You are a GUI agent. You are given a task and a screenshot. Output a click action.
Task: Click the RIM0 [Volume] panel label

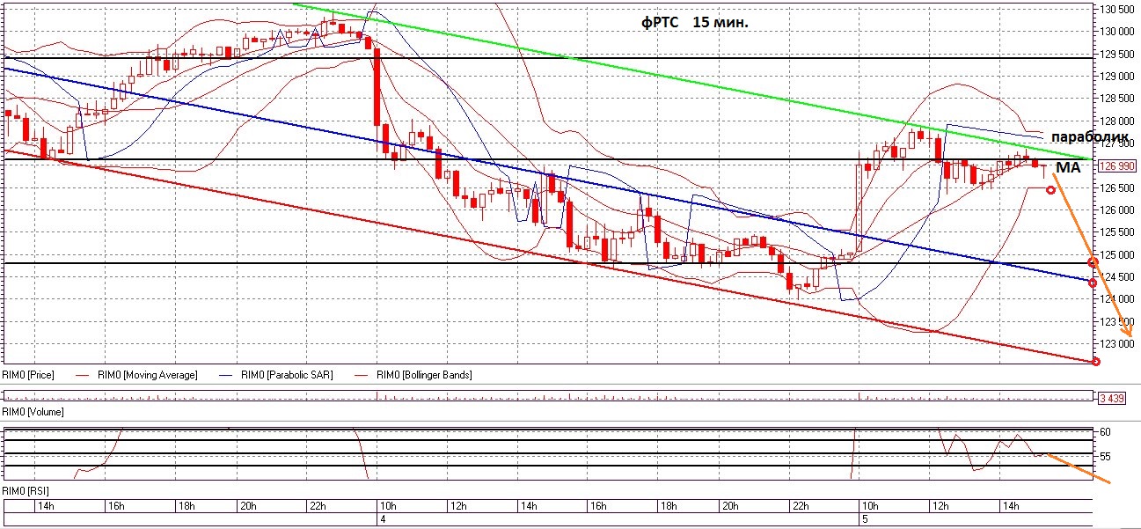(33, 412)
